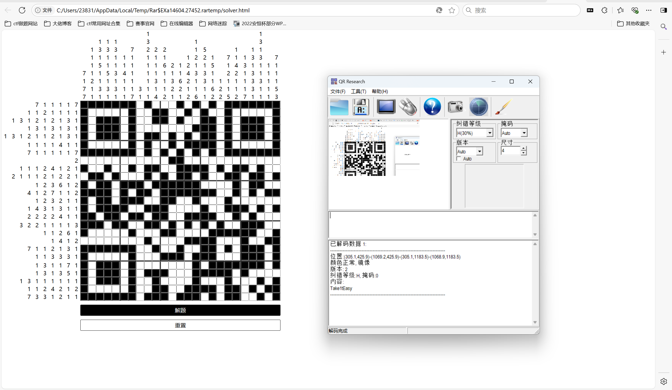This screenshot has width=672, height=390.
Task: Click the MD extension icon in browser toolbar
Action: pyautogui.click(x=590, y=10)
